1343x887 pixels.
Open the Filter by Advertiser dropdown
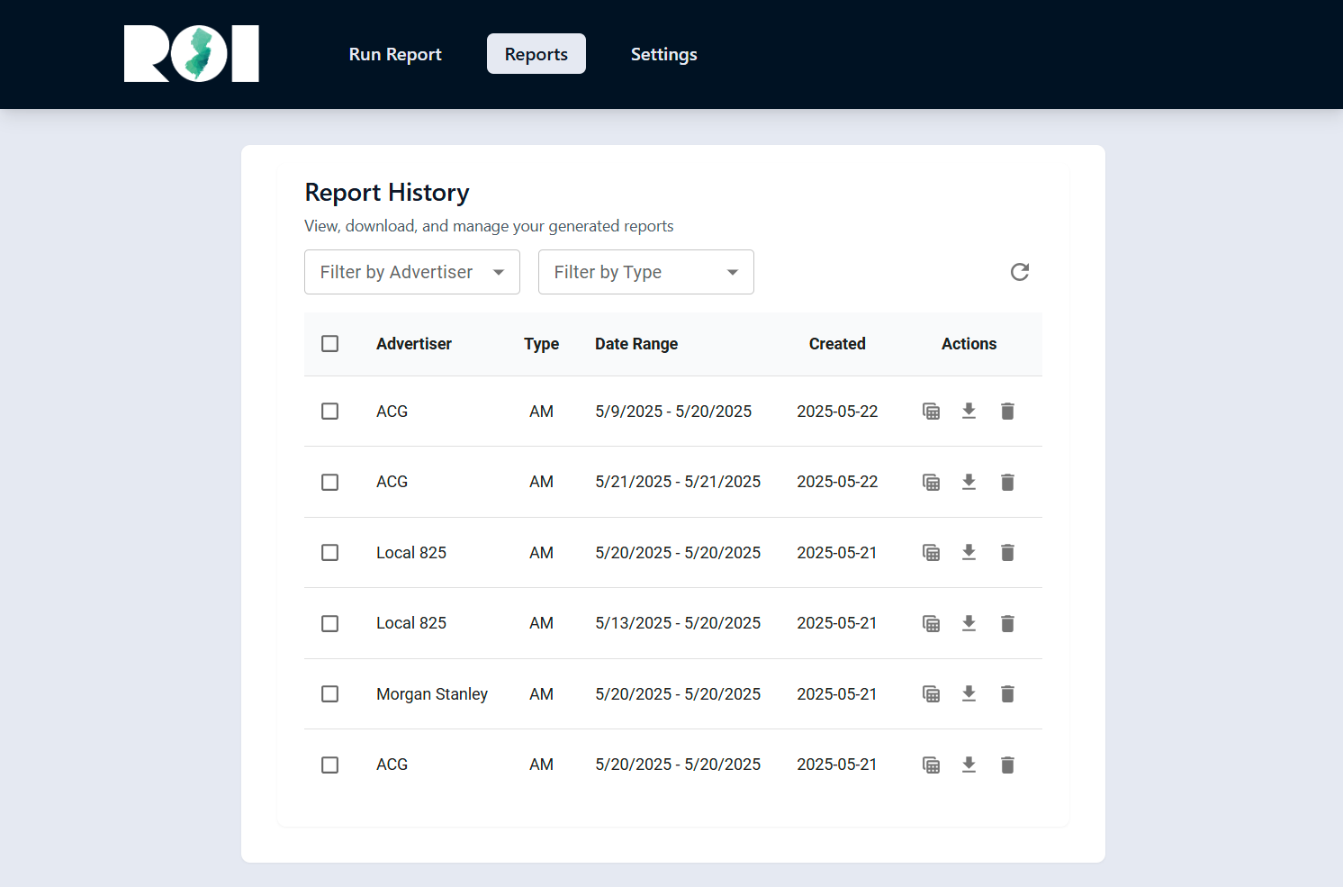(412, 272)
